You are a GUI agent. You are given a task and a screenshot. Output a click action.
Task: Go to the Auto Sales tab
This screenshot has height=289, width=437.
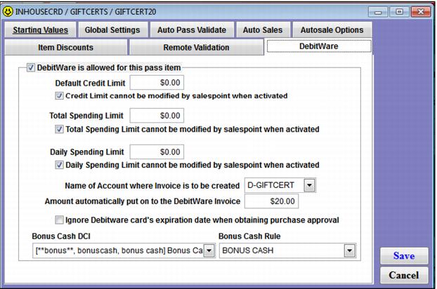(x=263, y=30)
